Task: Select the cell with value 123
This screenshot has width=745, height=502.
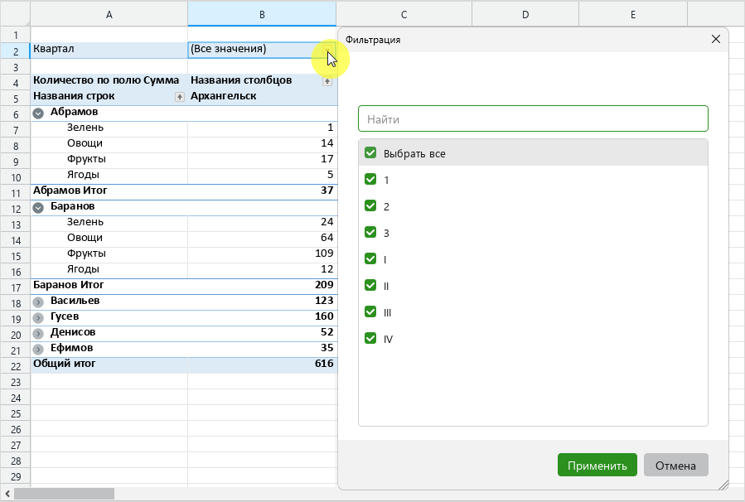Action: [x=262, y=302]
